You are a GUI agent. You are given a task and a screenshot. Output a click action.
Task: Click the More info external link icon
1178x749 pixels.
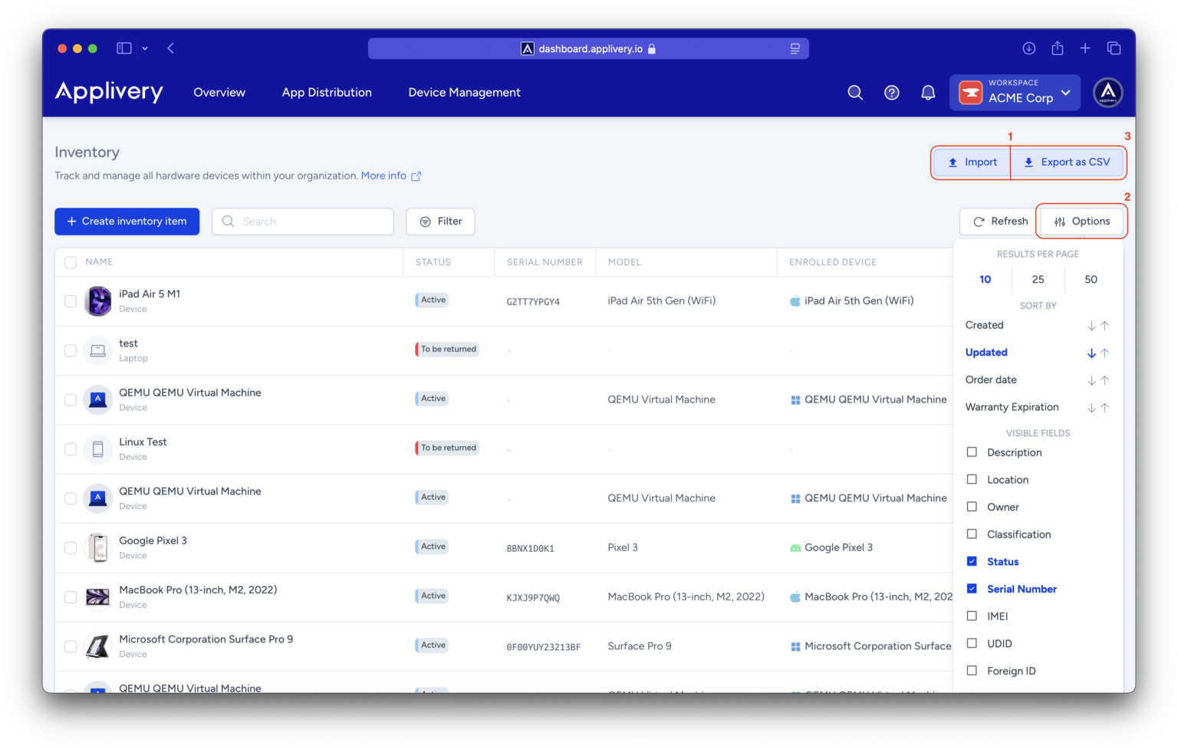coord(416,176)
